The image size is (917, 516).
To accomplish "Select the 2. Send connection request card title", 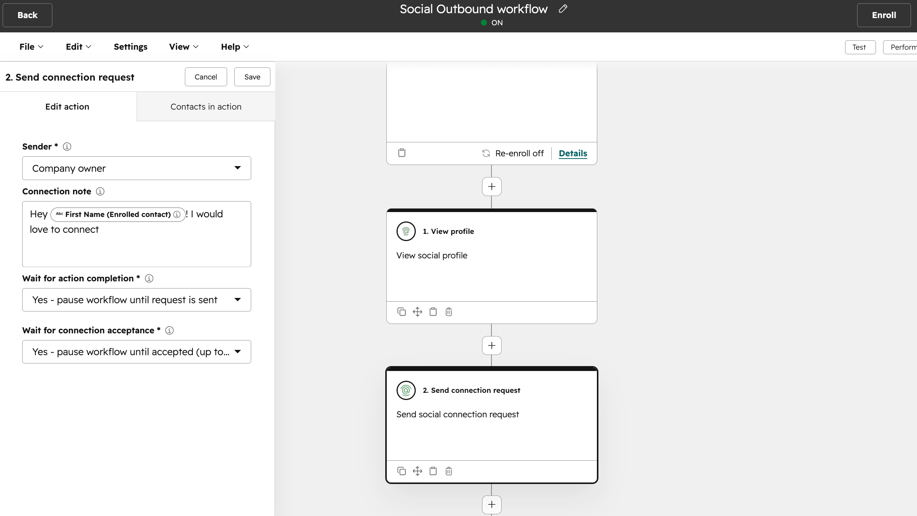I will pyautogui.click(x=471, y=390).
